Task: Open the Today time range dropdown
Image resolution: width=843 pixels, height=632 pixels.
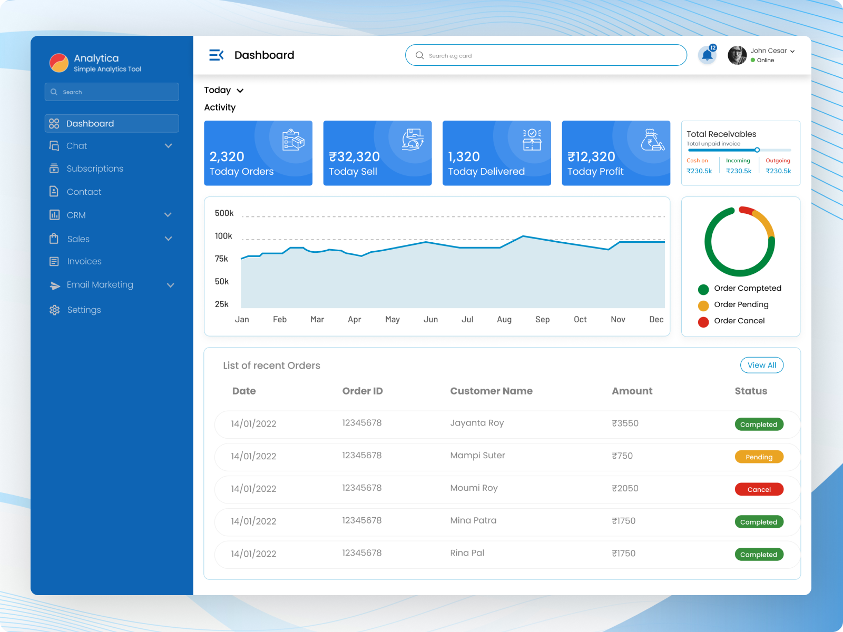Action: coord(224,91)
